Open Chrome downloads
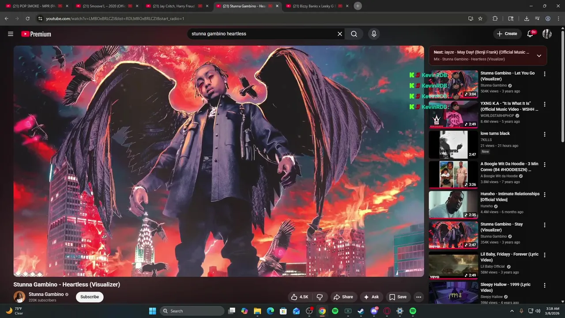565x318 pixels. click(527, 19)
